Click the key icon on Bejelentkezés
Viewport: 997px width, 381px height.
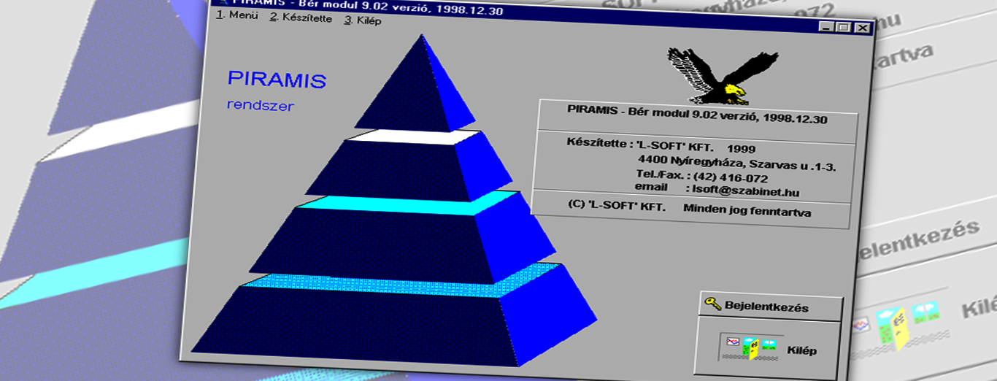point(712,304)
